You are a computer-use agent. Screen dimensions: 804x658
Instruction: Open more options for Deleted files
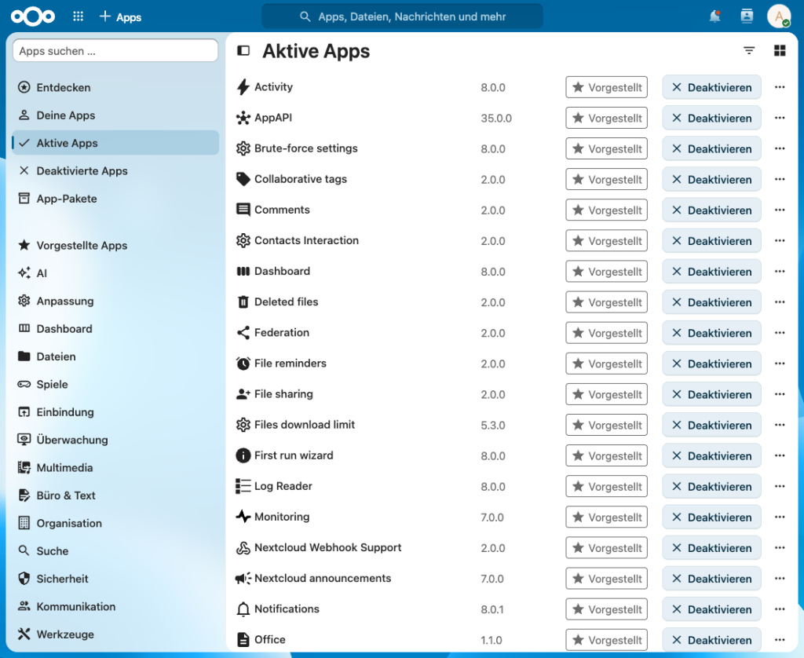780,302
